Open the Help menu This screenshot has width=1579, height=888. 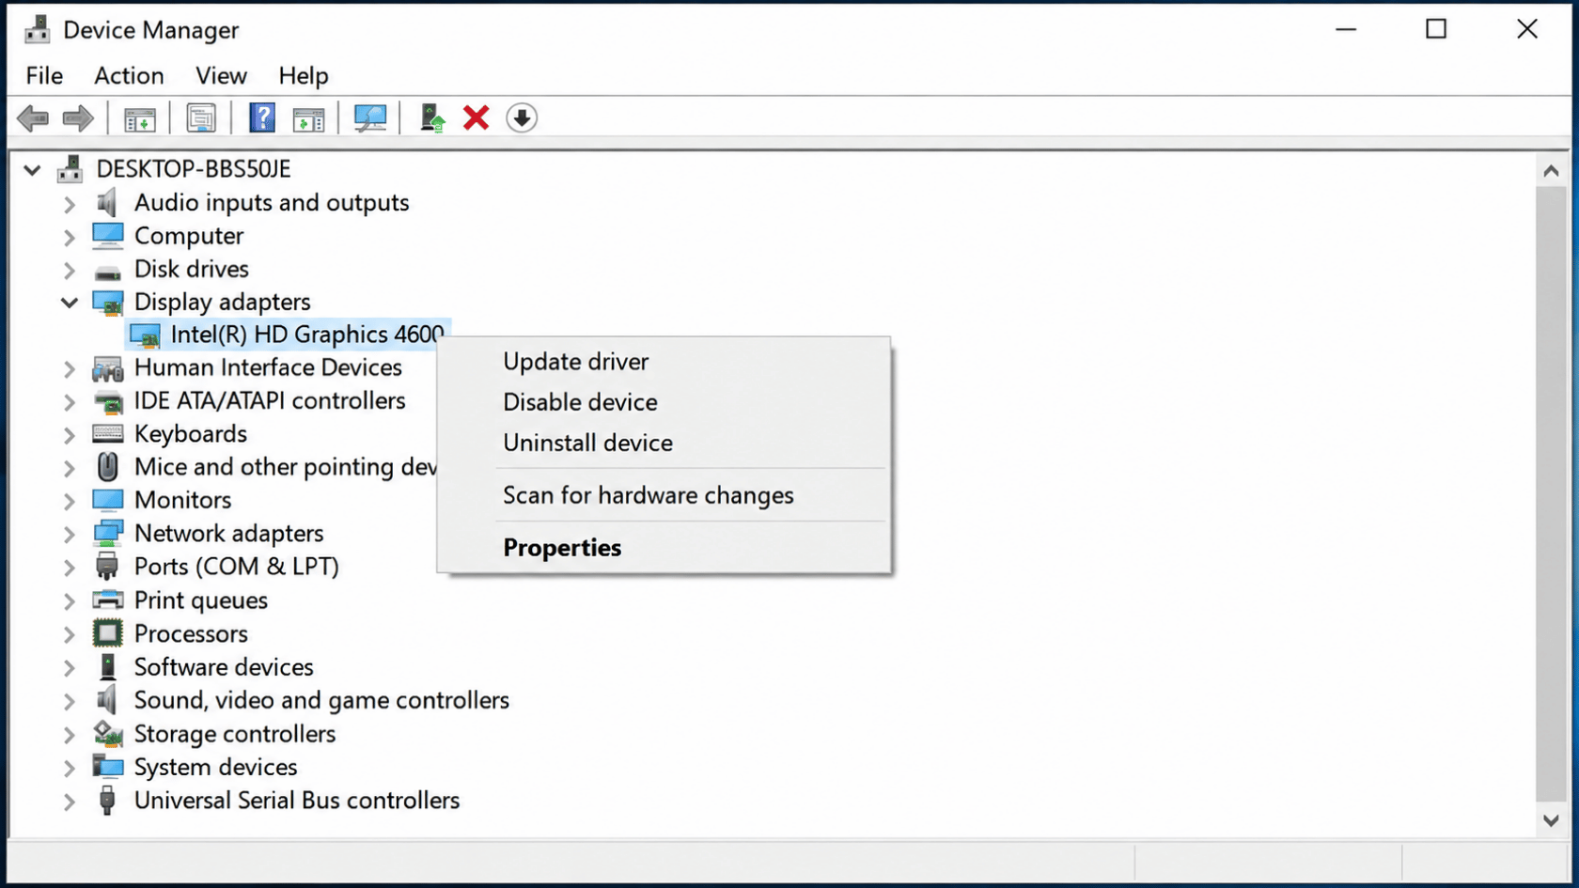coord(303,75)
